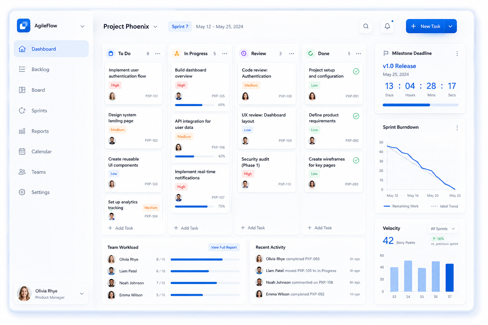Click the milestone countdown progress bar
The image size is (488, 325).
(421, 105)
